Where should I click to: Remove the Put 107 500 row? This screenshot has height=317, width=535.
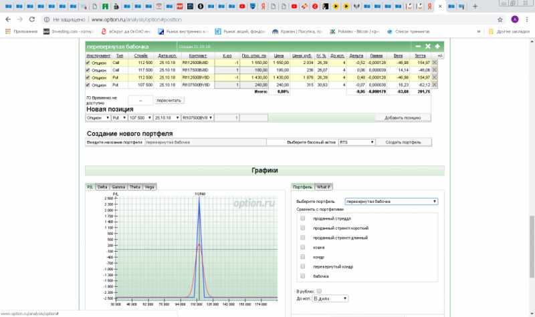[435, 85]
